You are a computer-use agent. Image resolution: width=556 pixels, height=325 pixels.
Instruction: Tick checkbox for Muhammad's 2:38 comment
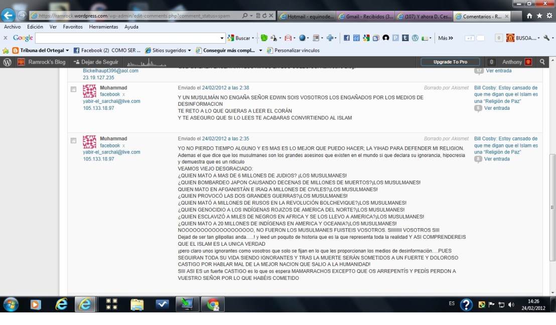73,89
